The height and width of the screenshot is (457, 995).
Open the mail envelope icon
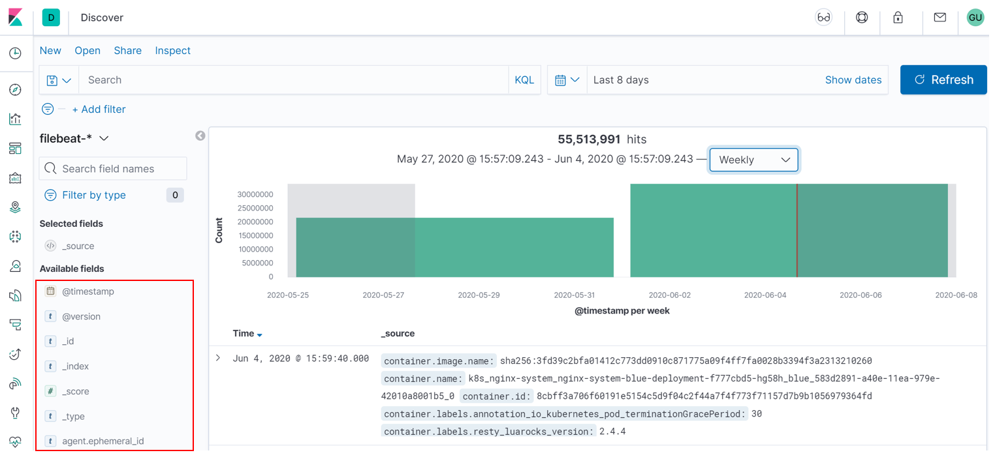(940, 18)
